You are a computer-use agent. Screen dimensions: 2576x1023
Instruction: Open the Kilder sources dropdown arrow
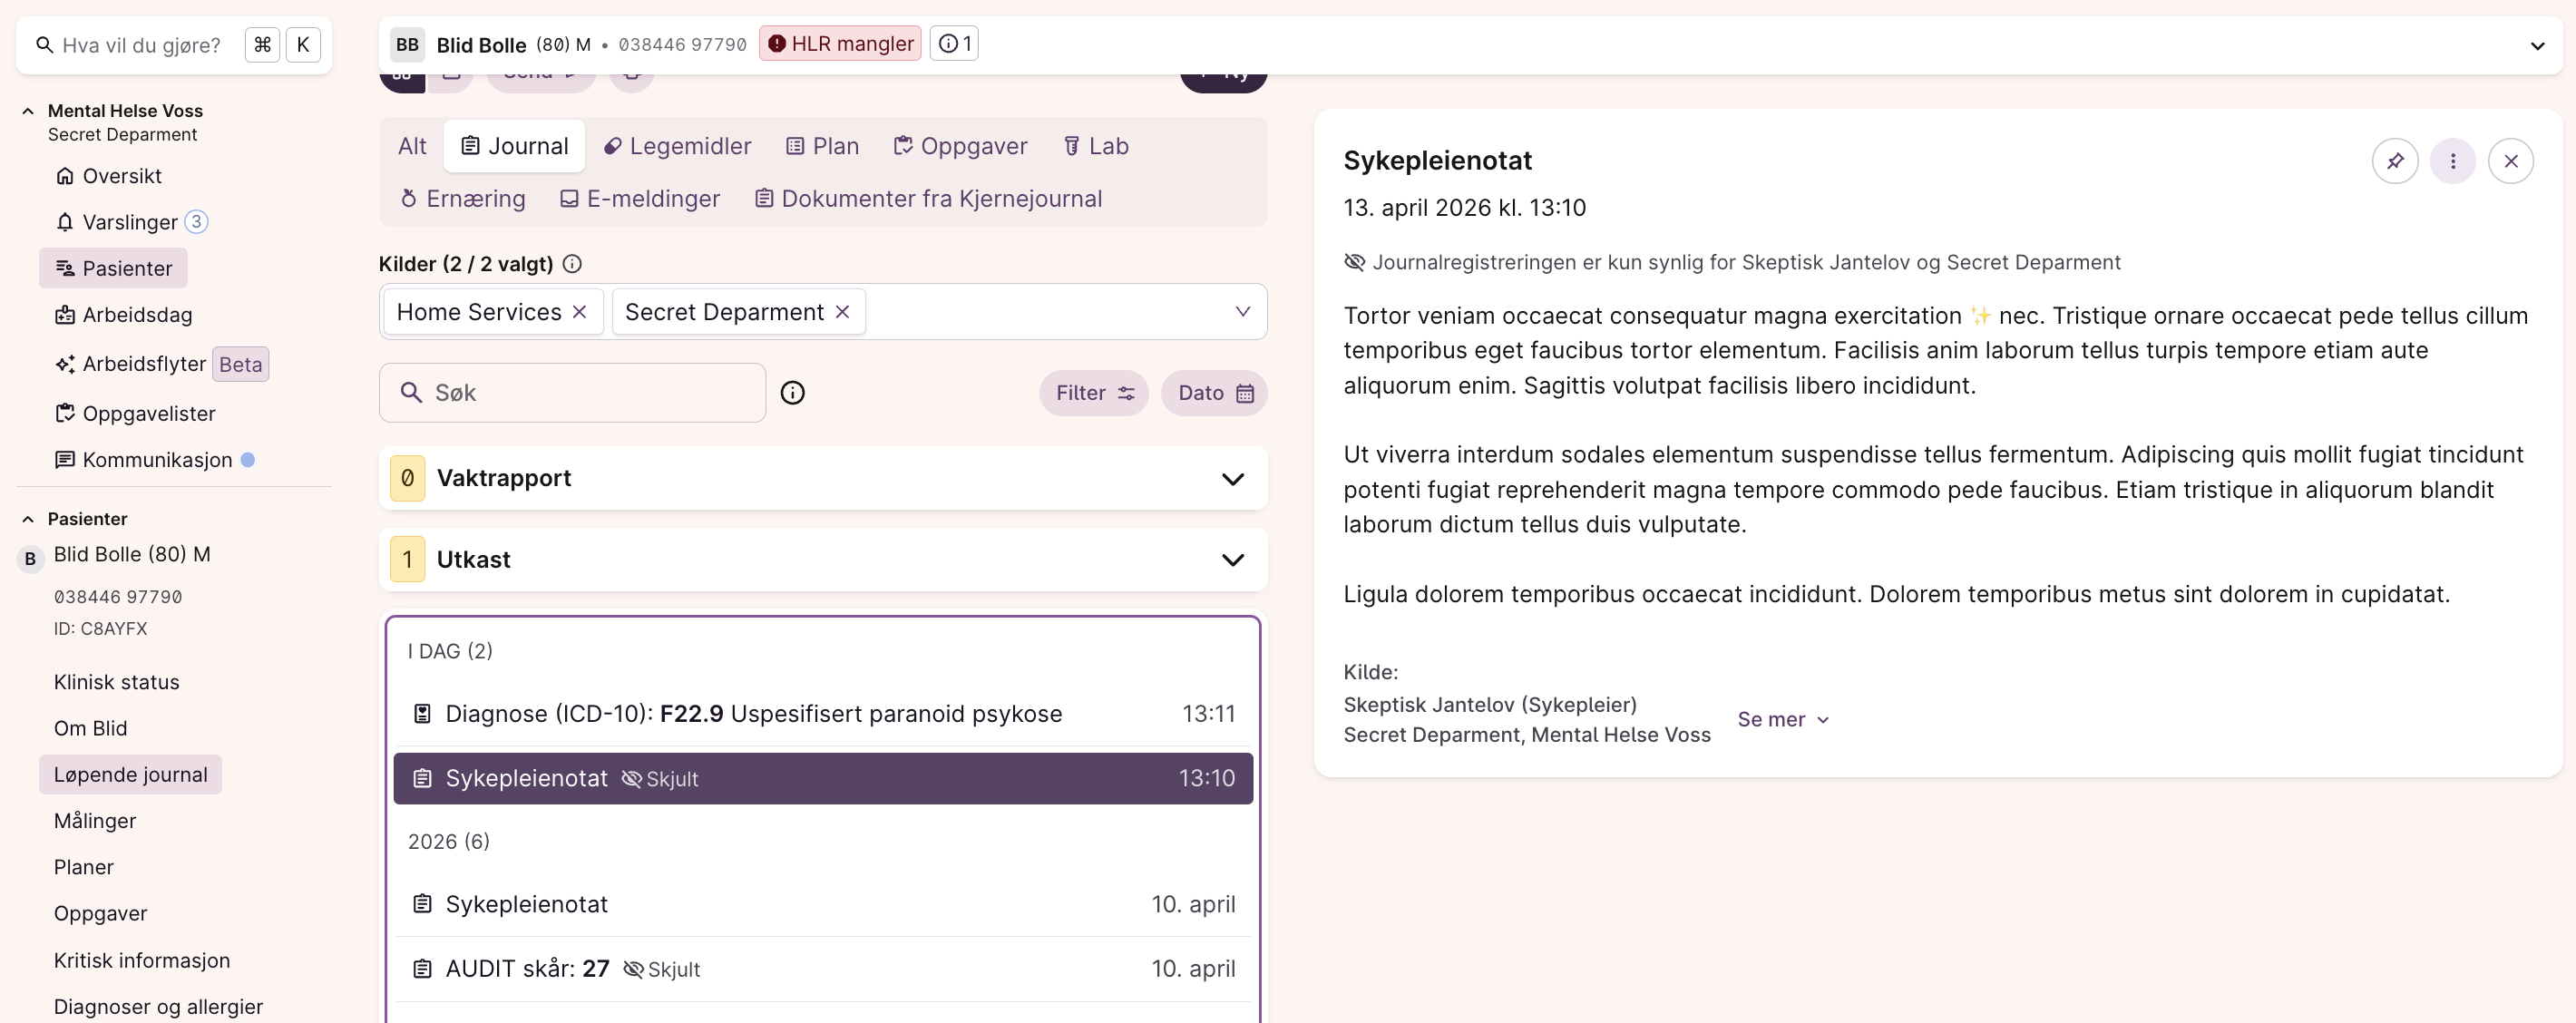coord(1242,312)
